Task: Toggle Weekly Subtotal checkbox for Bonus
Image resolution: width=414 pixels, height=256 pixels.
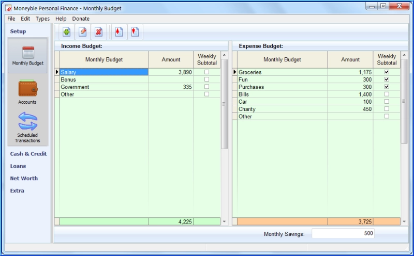Action: tap(206, 79)
